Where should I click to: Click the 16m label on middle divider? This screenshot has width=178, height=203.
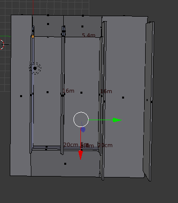coord(69,91)
